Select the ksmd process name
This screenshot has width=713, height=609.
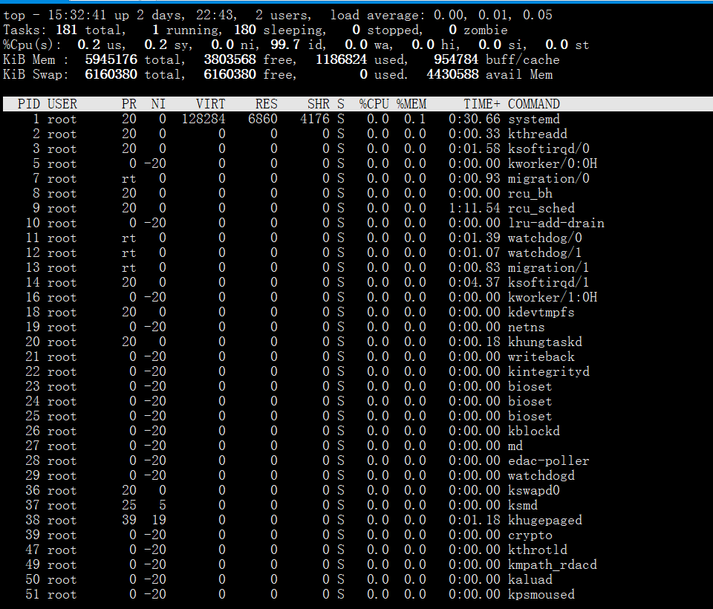click(522, 505)
